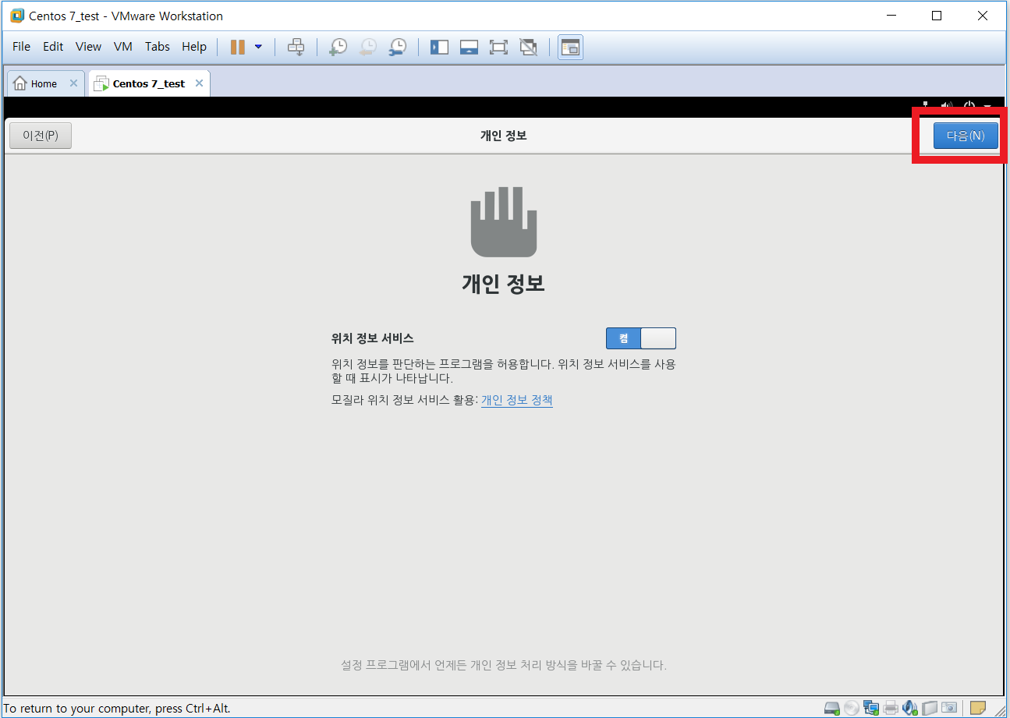Open the snapshot manager wrench-clock icon

click(397, 47)
